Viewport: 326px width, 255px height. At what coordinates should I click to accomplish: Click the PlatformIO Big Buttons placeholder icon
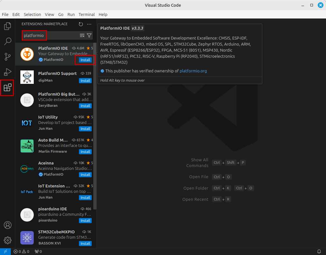27,100
